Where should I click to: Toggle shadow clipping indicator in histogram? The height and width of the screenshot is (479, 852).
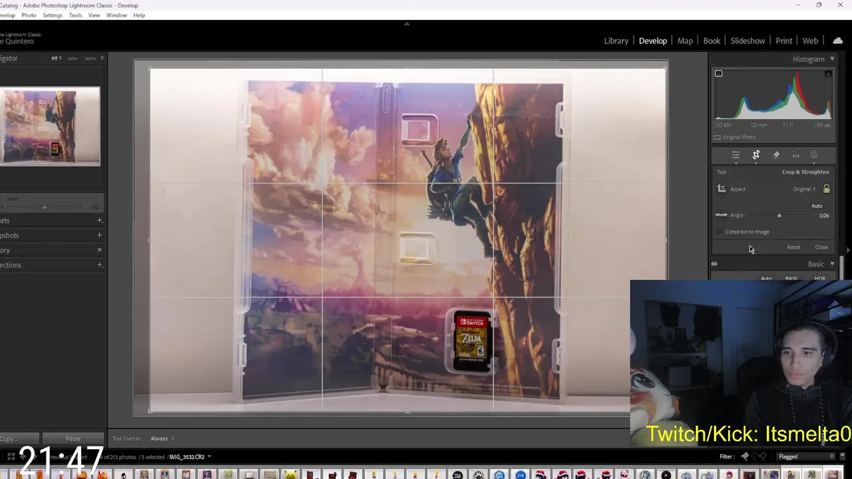718,73
